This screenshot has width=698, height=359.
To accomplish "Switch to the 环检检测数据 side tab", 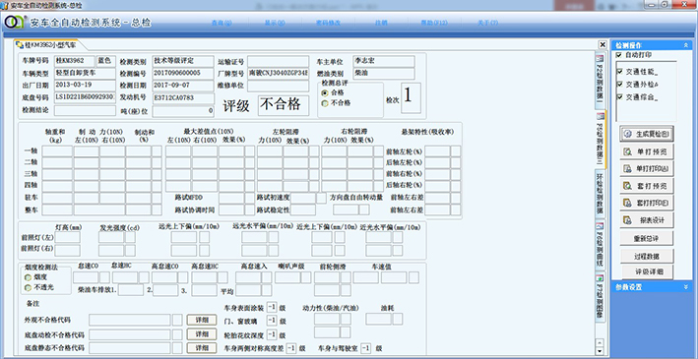I will tap(600, 193).
